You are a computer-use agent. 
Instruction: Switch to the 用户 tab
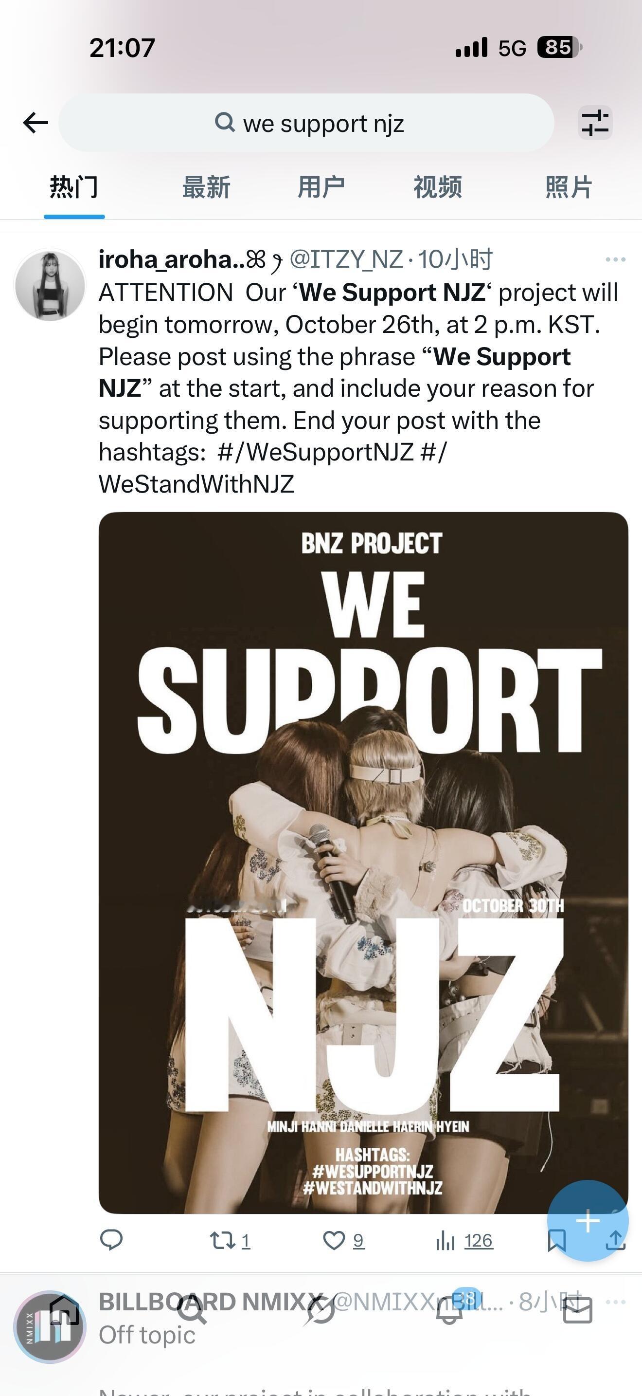(x=321, y=187)
